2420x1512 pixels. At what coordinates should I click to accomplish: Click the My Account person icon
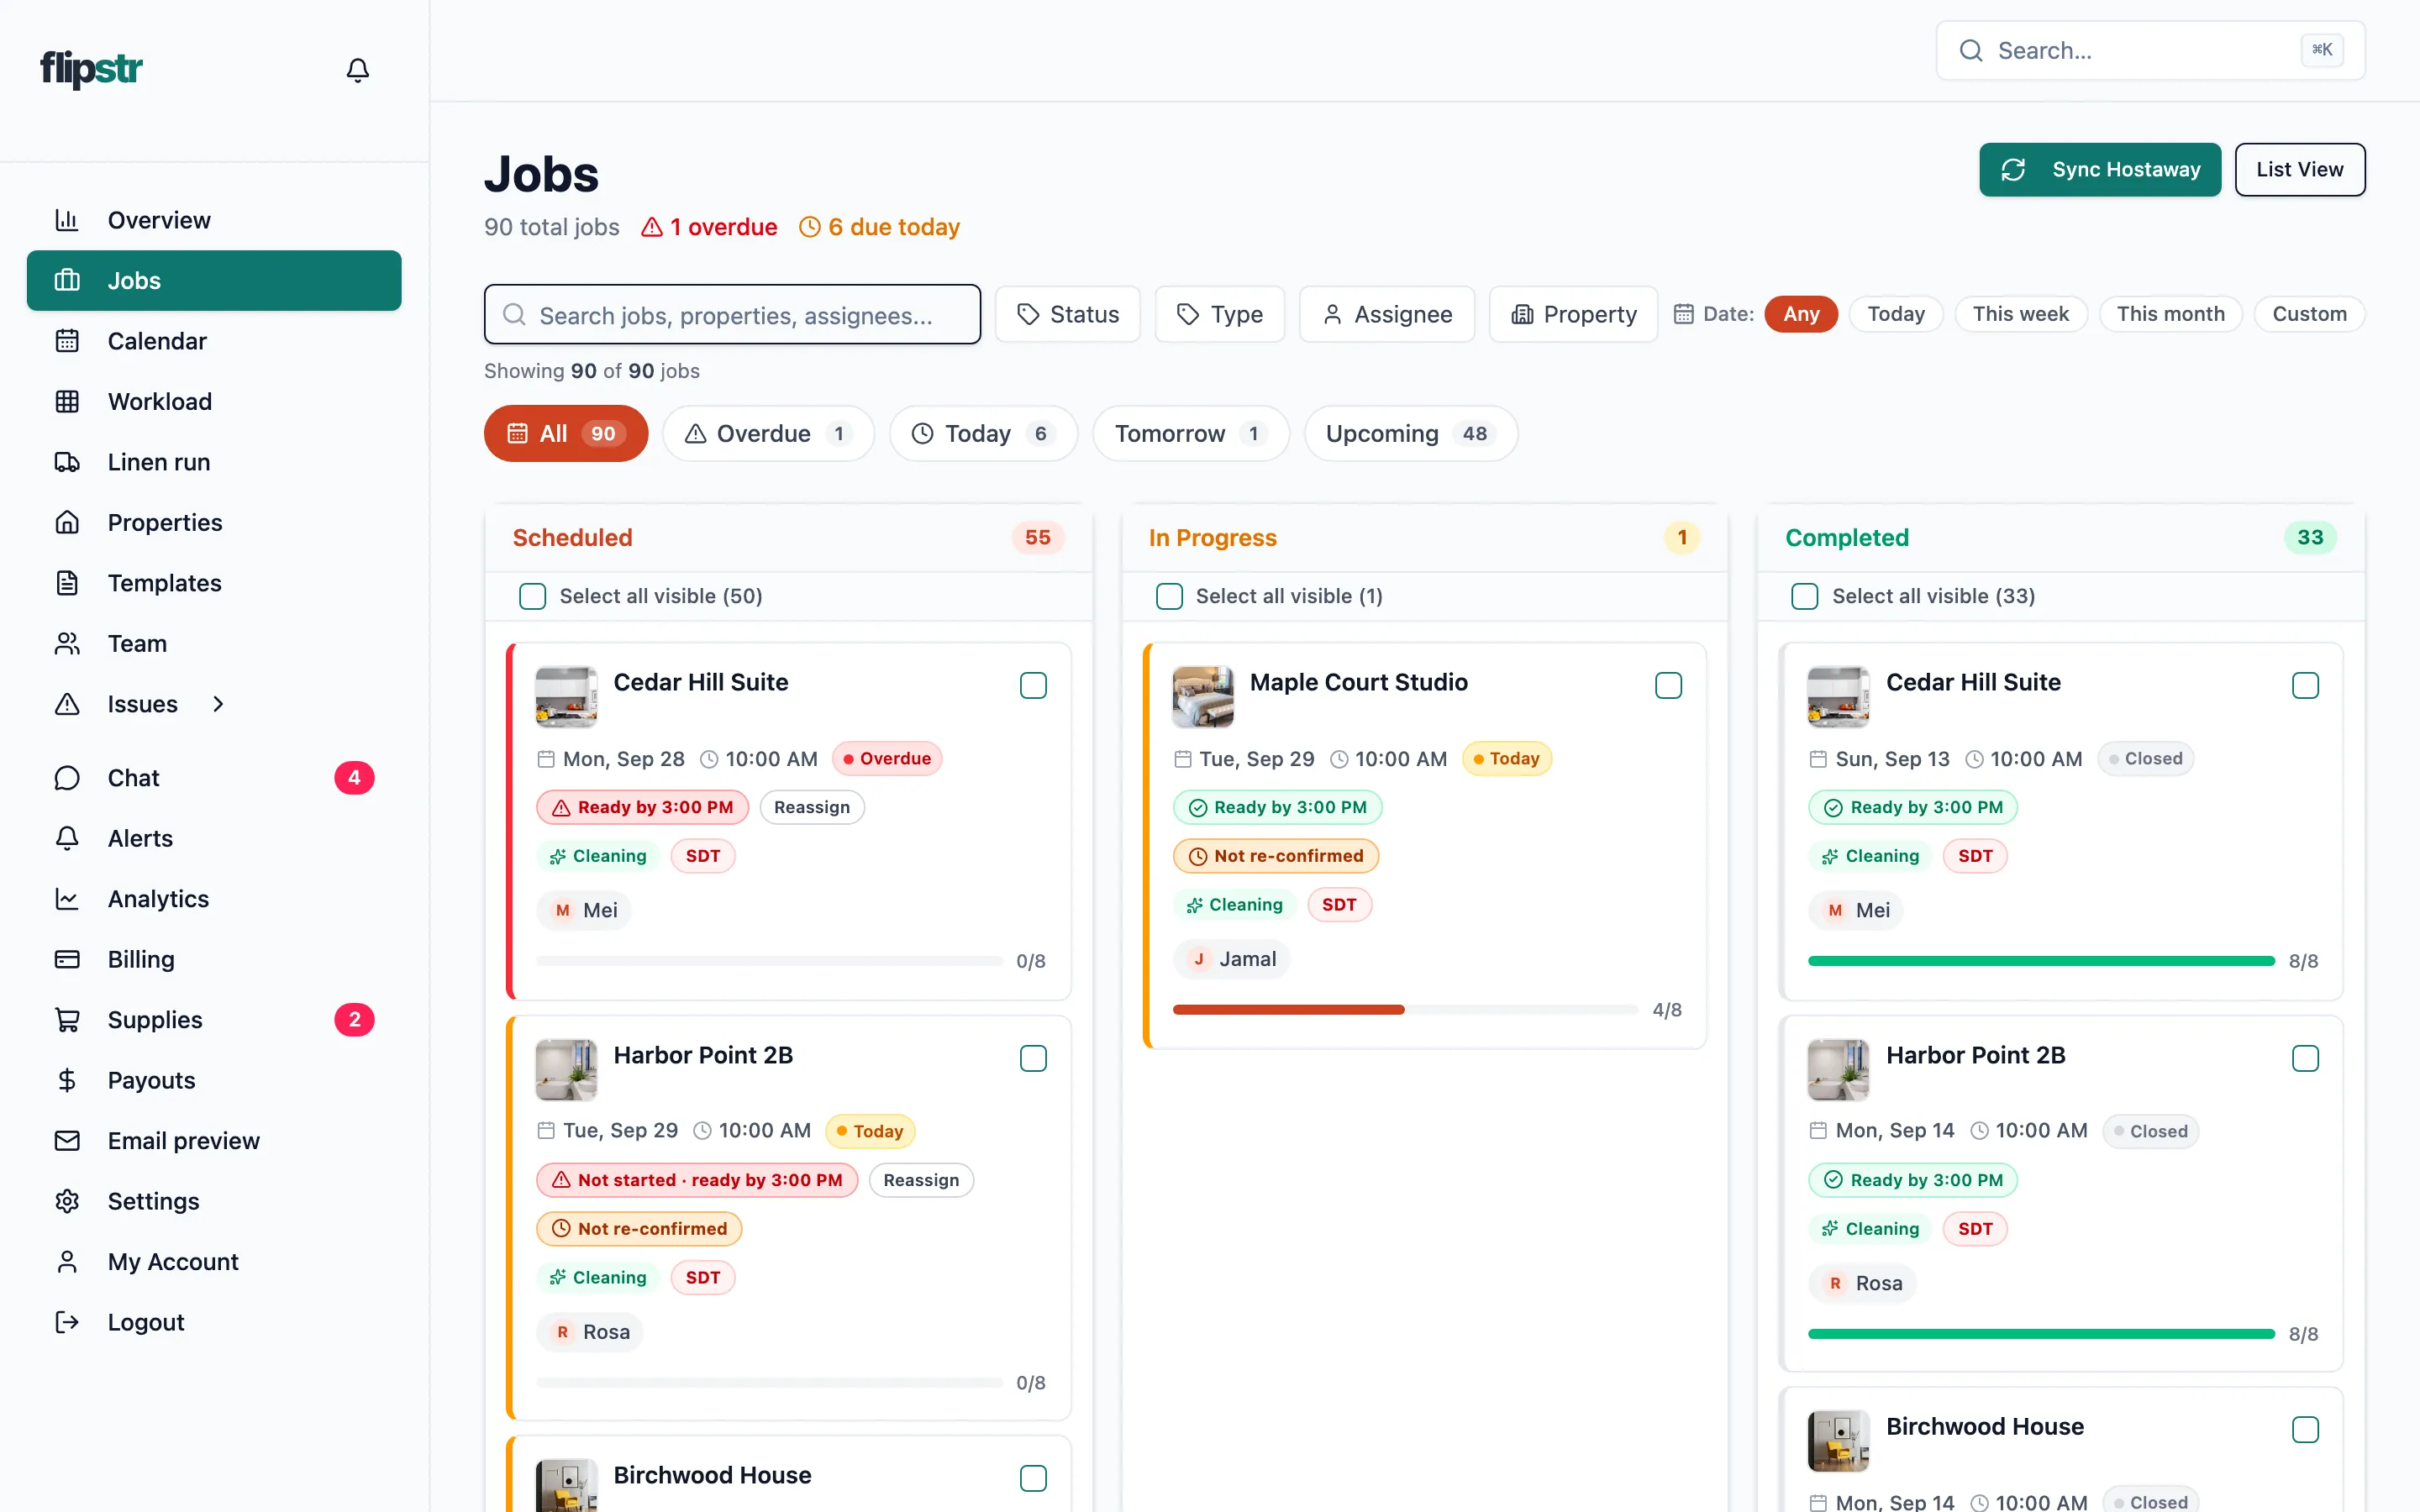point(67,1262)
